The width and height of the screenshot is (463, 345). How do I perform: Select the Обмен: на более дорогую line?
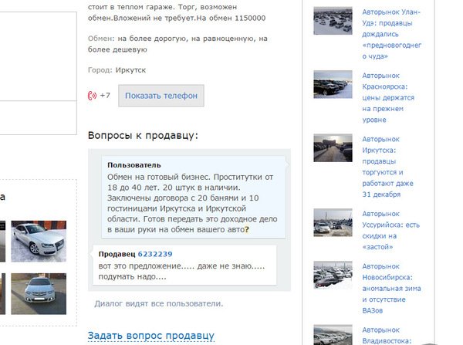pyautogui.click(x=177, y=44)
